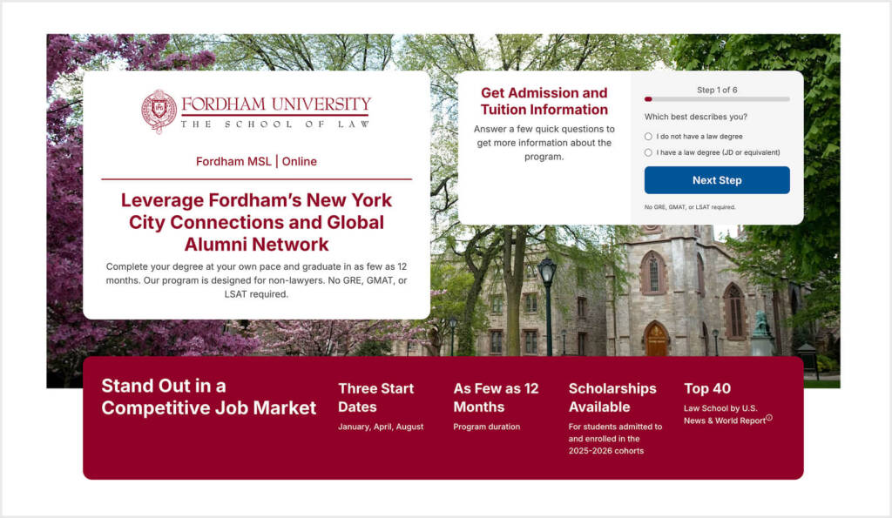Click the red progress indicator dot
Screen dimensions: 892x518
click(647, 99)
